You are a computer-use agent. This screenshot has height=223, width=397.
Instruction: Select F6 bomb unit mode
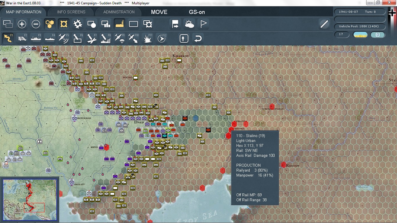click(x=78, y=38)
